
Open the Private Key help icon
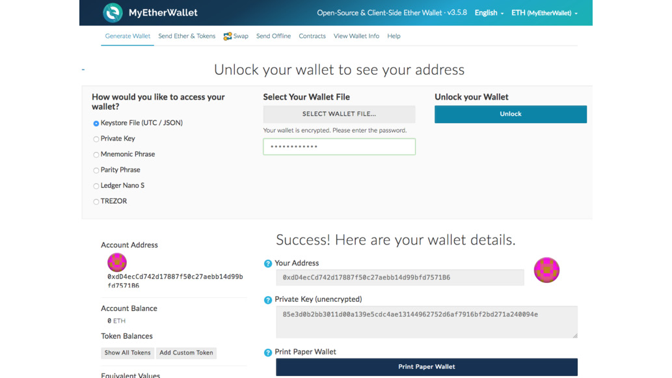[x=268, y=300]
